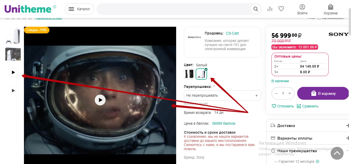The height and width of the screenshot is (164, 351).
Task: Click Сравнить to compare product
Action: pos(307,106)
